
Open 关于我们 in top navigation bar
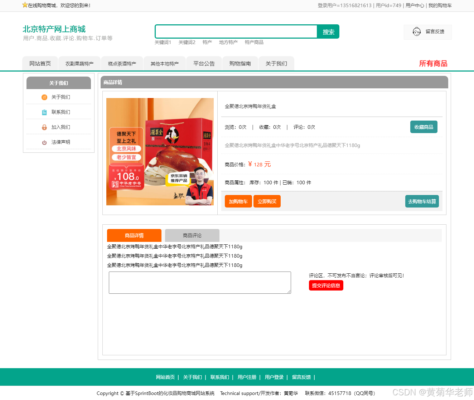pos(276,63)
